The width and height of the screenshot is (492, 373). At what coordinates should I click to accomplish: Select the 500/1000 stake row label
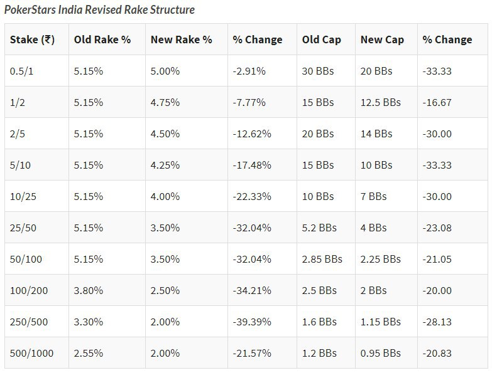click(x=32, y=353)
